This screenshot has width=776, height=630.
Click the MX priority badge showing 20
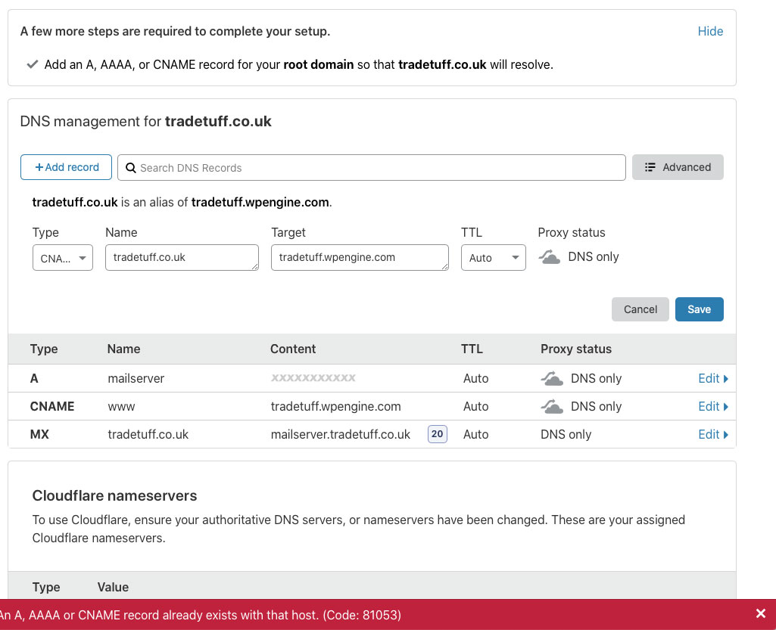click(x=437, y=434)
